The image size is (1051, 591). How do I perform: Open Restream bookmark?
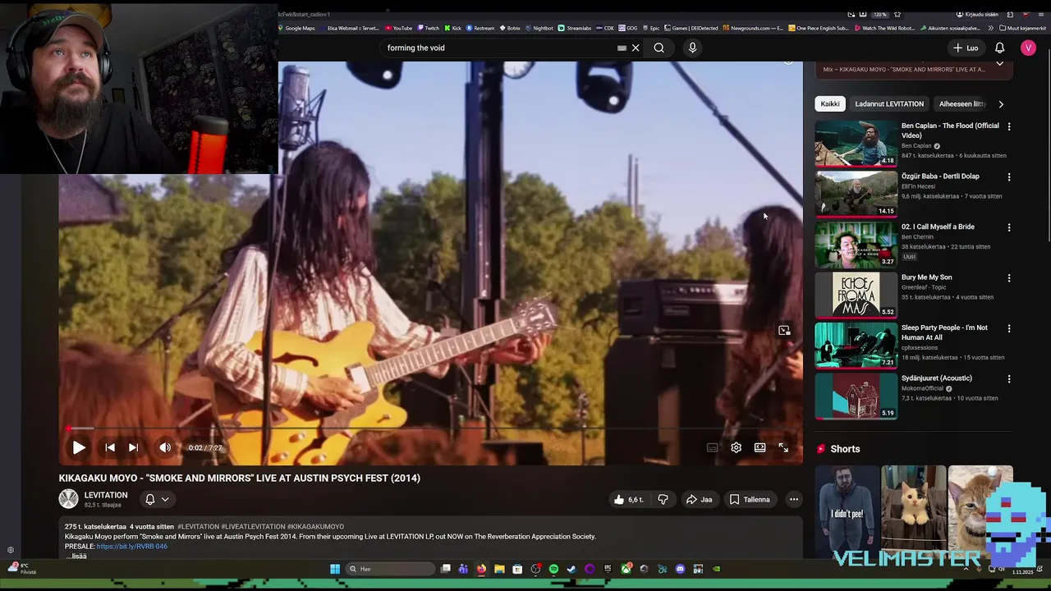click(x=481, y=28)
